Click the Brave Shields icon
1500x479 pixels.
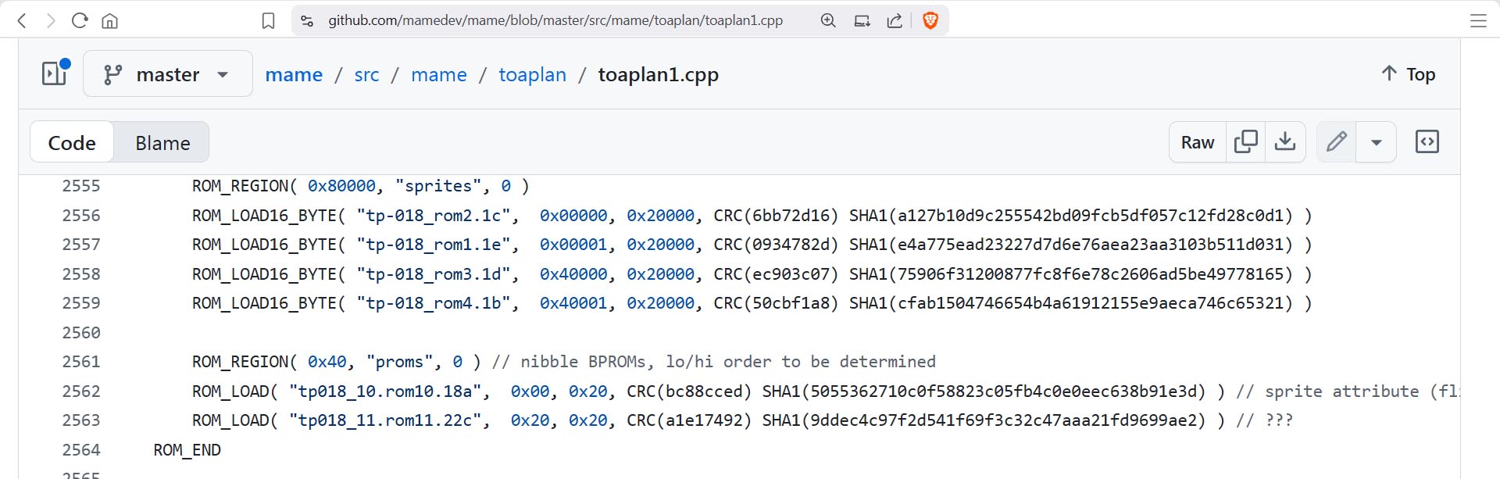coord(930,21)
